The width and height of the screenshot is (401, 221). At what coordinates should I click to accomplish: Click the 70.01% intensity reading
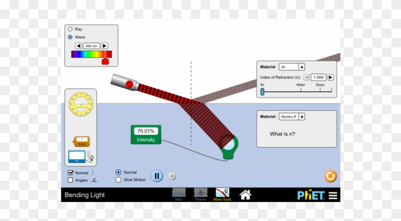pos(146,131)
